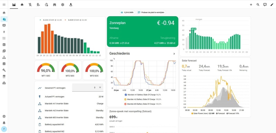
Task: Click the plus add icon at top right
Action: [x=251, y=5]
